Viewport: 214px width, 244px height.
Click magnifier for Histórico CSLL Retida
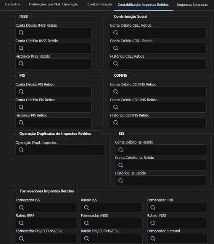pos(116,63)
